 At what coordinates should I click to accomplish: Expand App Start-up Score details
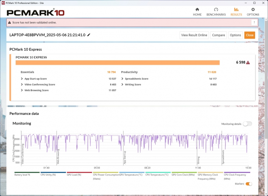pyautogui.click(x=22, y=79)
